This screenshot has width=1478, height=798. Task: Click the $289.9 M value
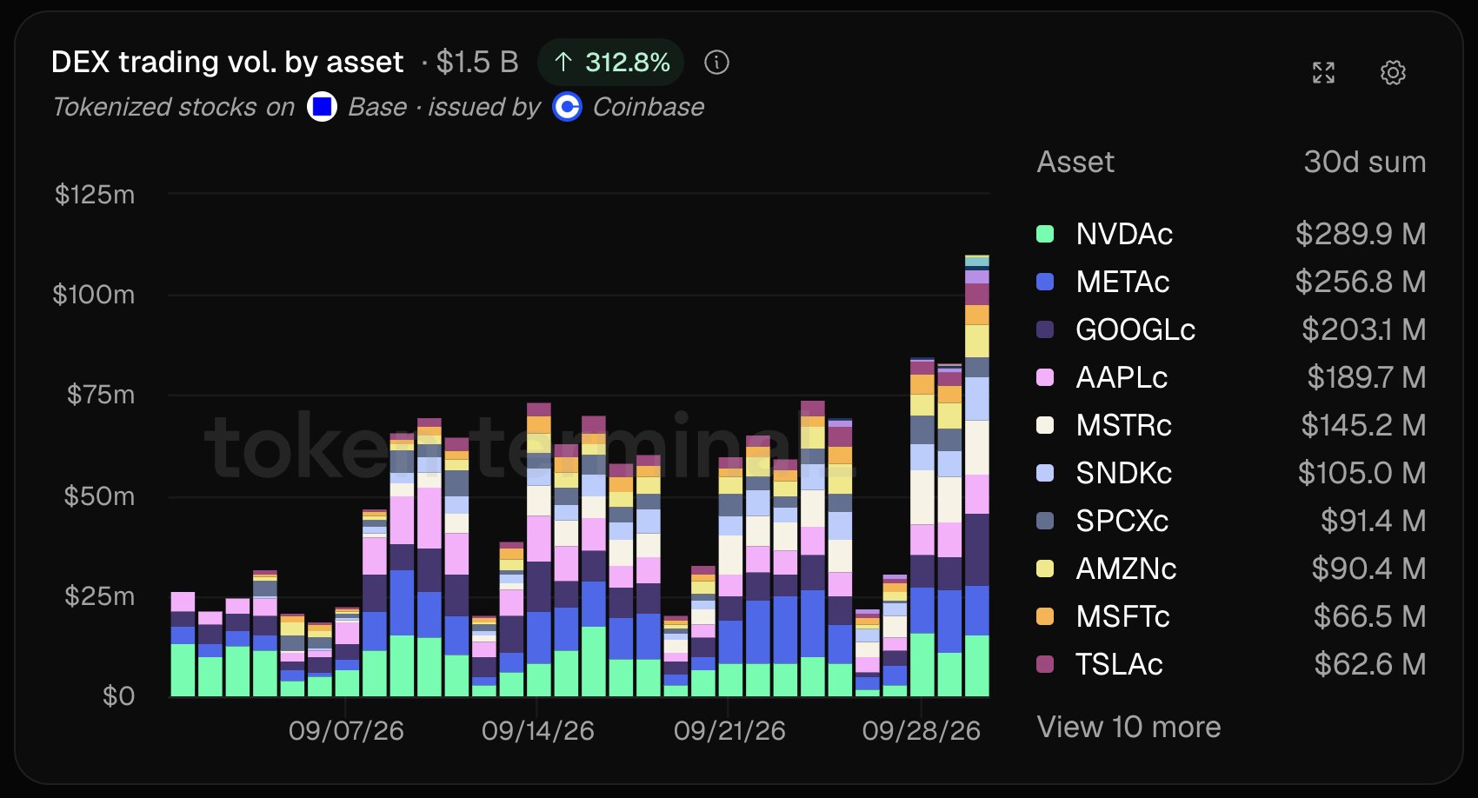1361,234
